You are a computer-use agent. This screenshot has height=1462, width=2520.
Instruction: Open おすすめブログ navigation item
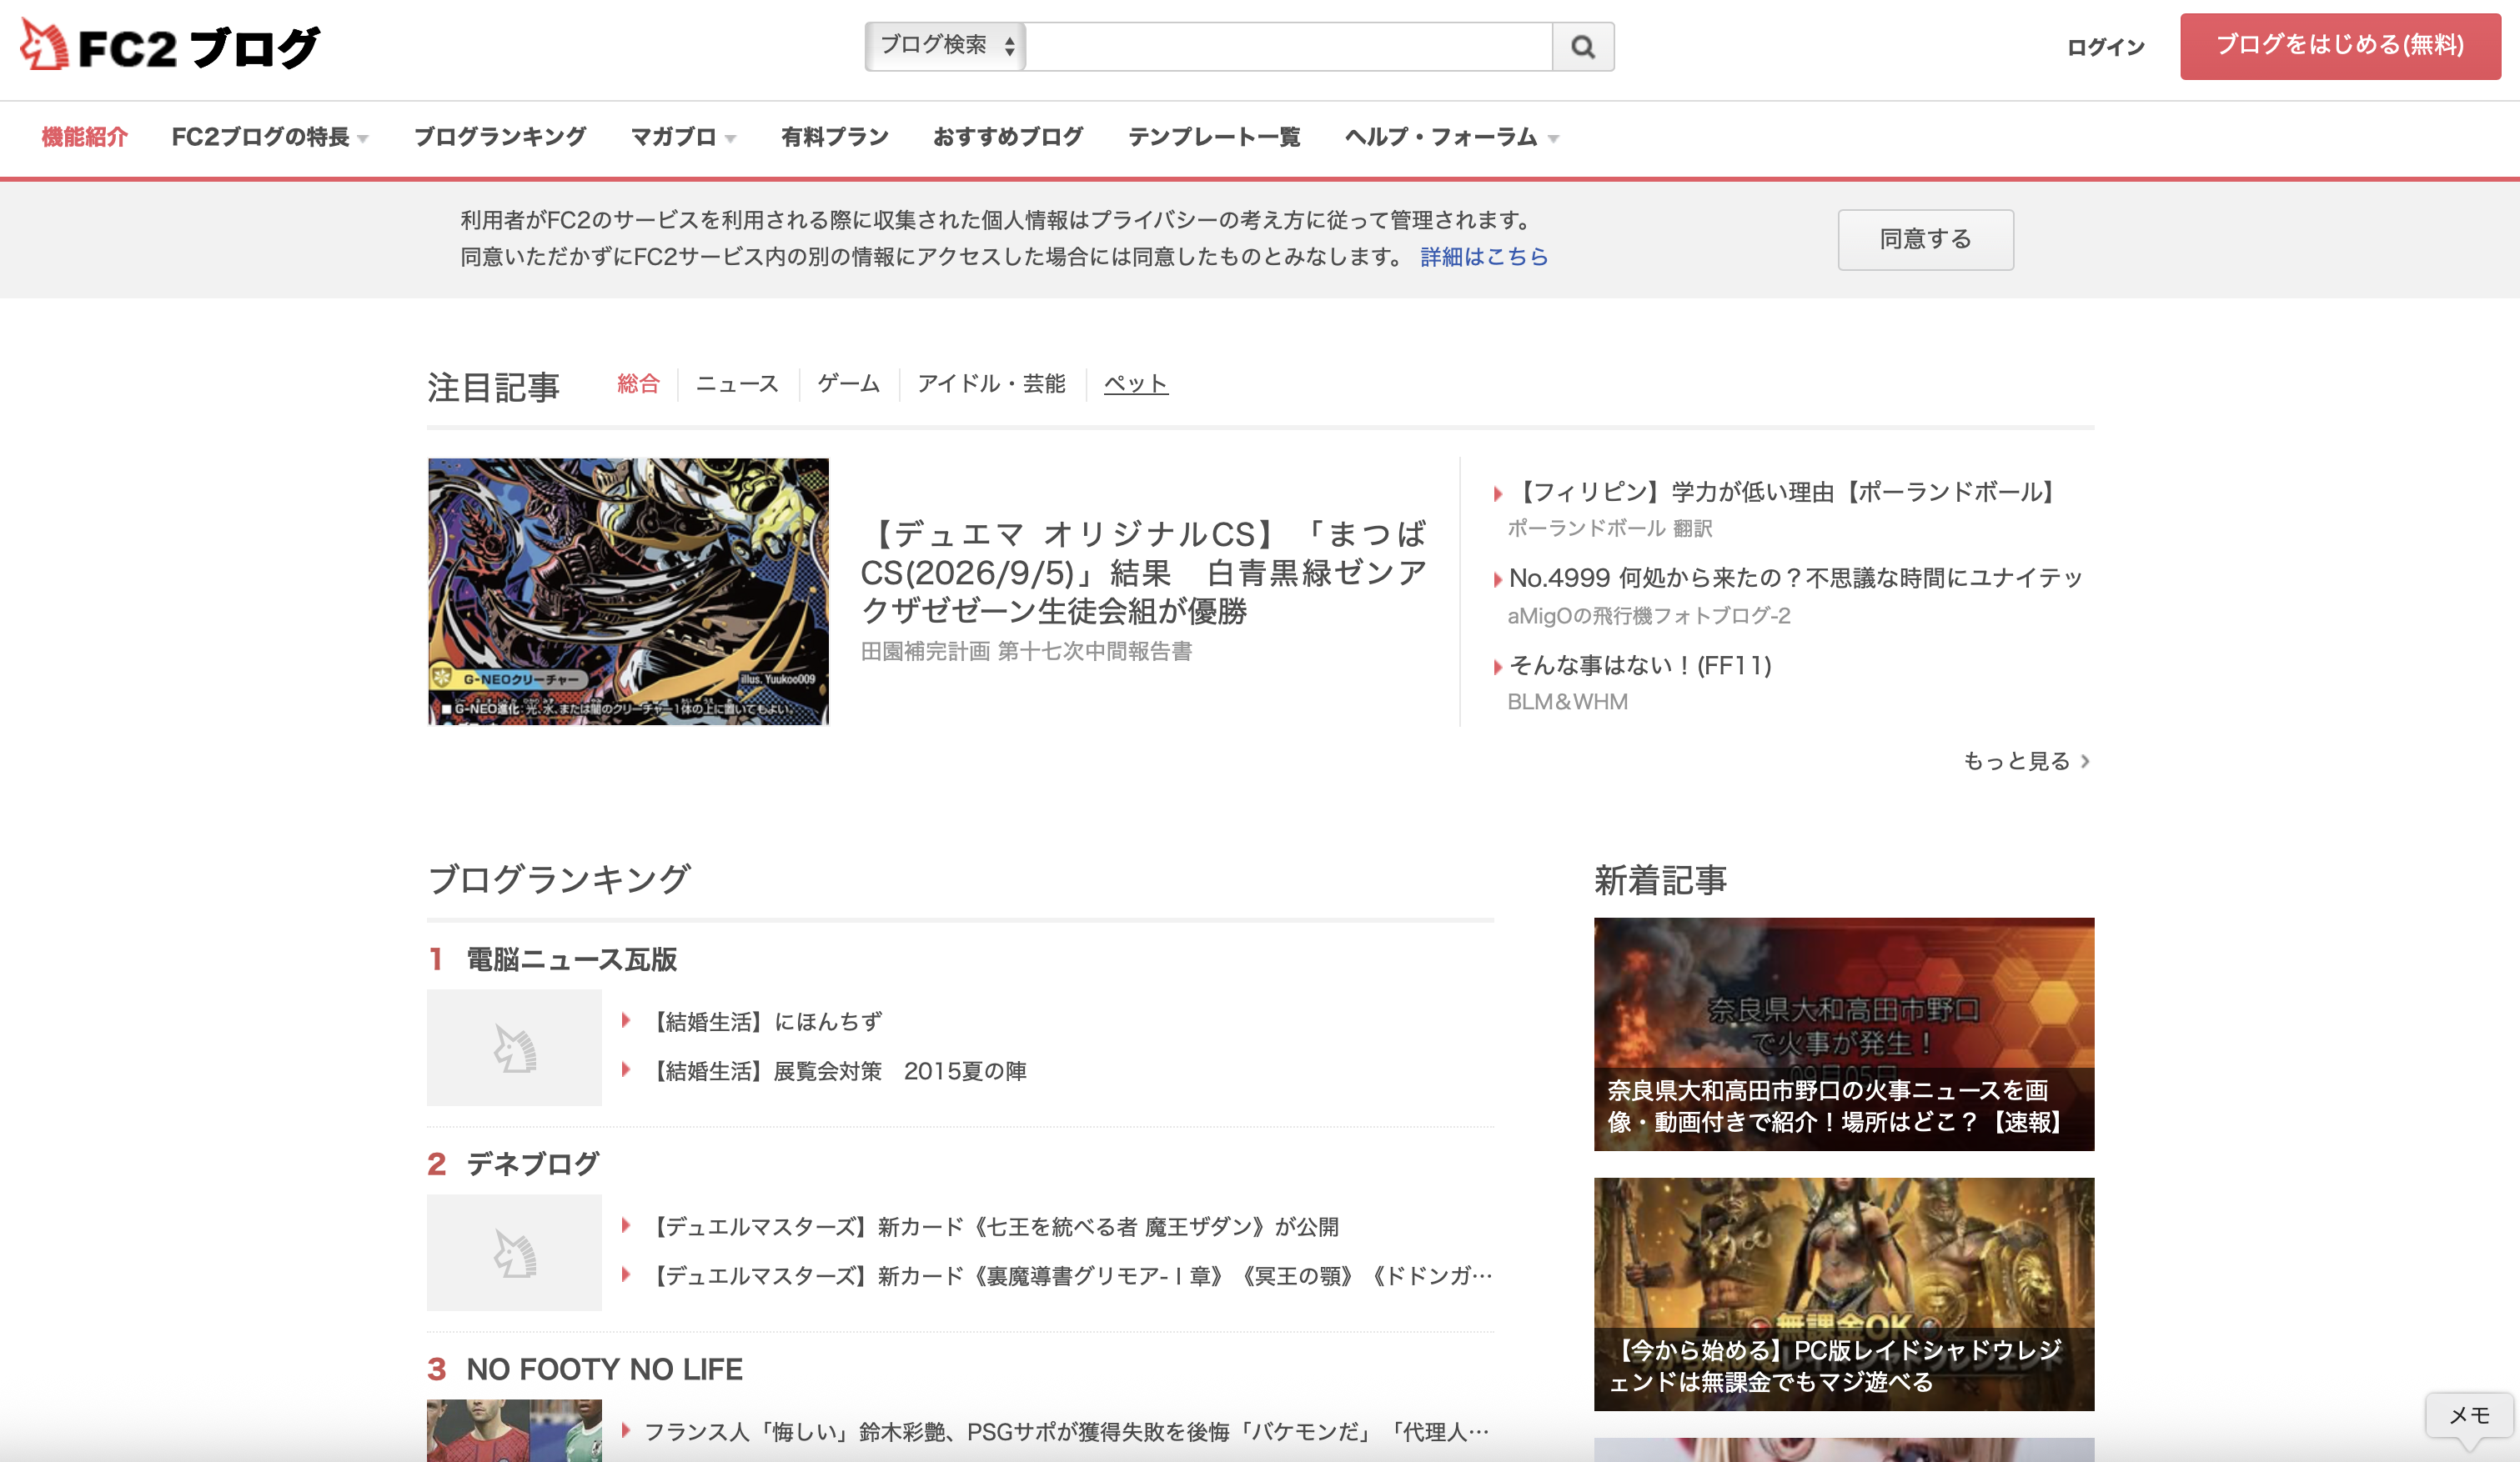point(1008,137)
